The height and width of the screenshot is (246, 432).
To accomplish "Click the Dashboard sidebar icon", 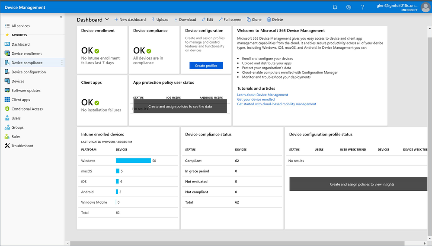I will click(x=7, y=44).
